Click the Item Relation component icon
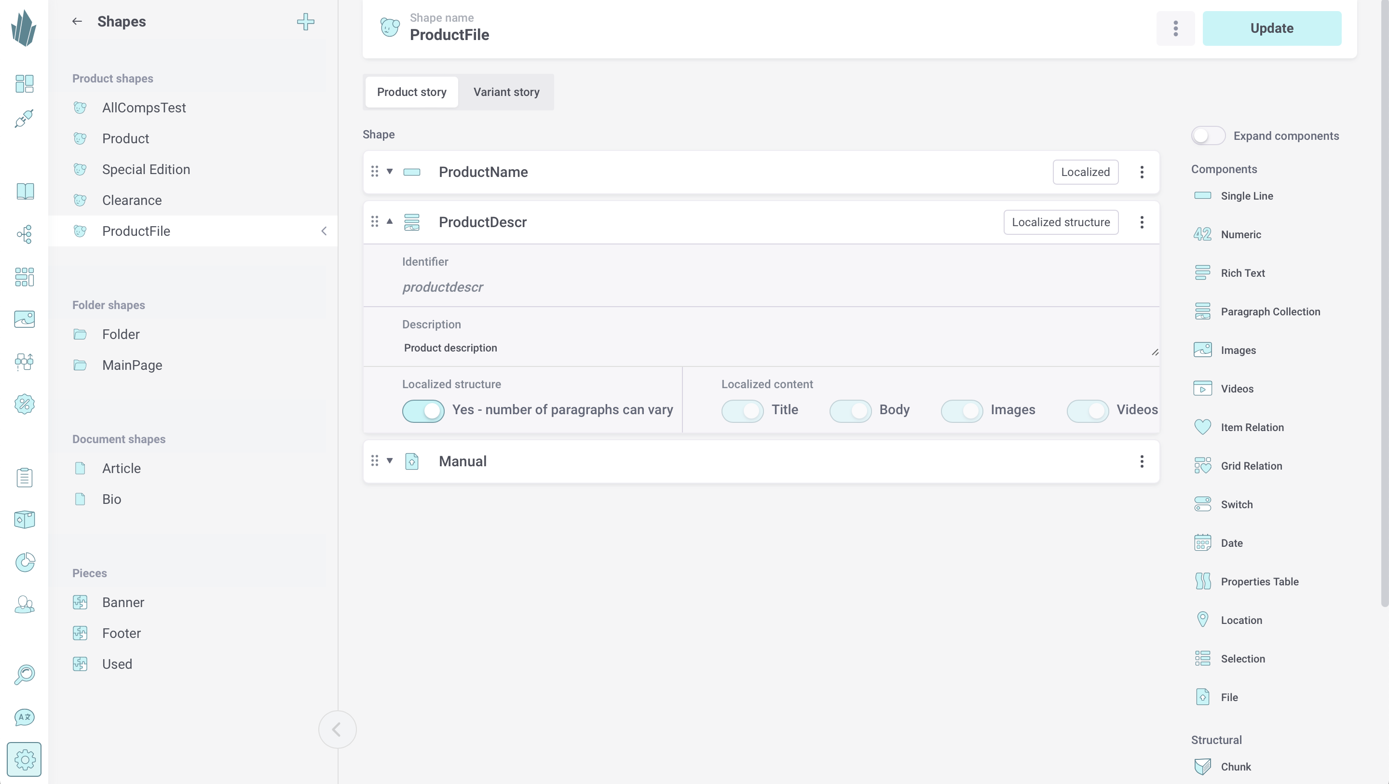 (1203, 427)
